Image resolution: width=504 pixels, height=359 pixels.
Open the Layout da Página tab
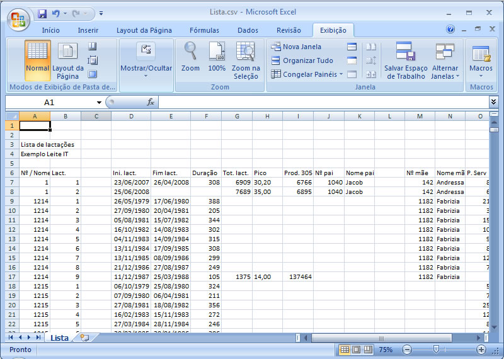pos(144,30)
